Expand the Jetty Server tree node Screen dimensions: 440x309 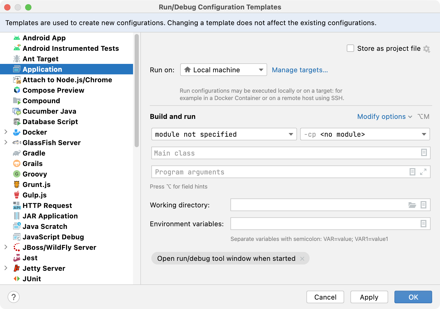coord(6,268)
